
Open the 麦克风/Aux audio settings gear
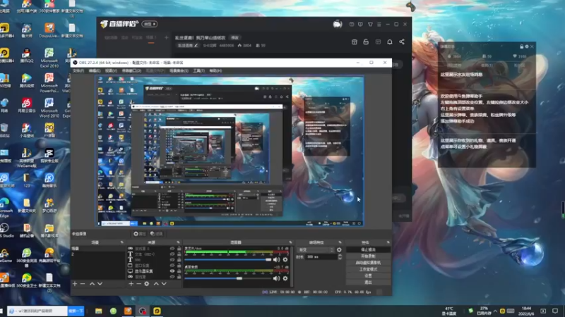[285, 259]
